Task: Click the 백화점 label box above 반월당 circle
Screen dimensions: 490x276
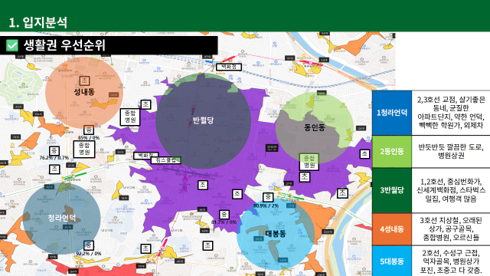Action: coord(229,67)
